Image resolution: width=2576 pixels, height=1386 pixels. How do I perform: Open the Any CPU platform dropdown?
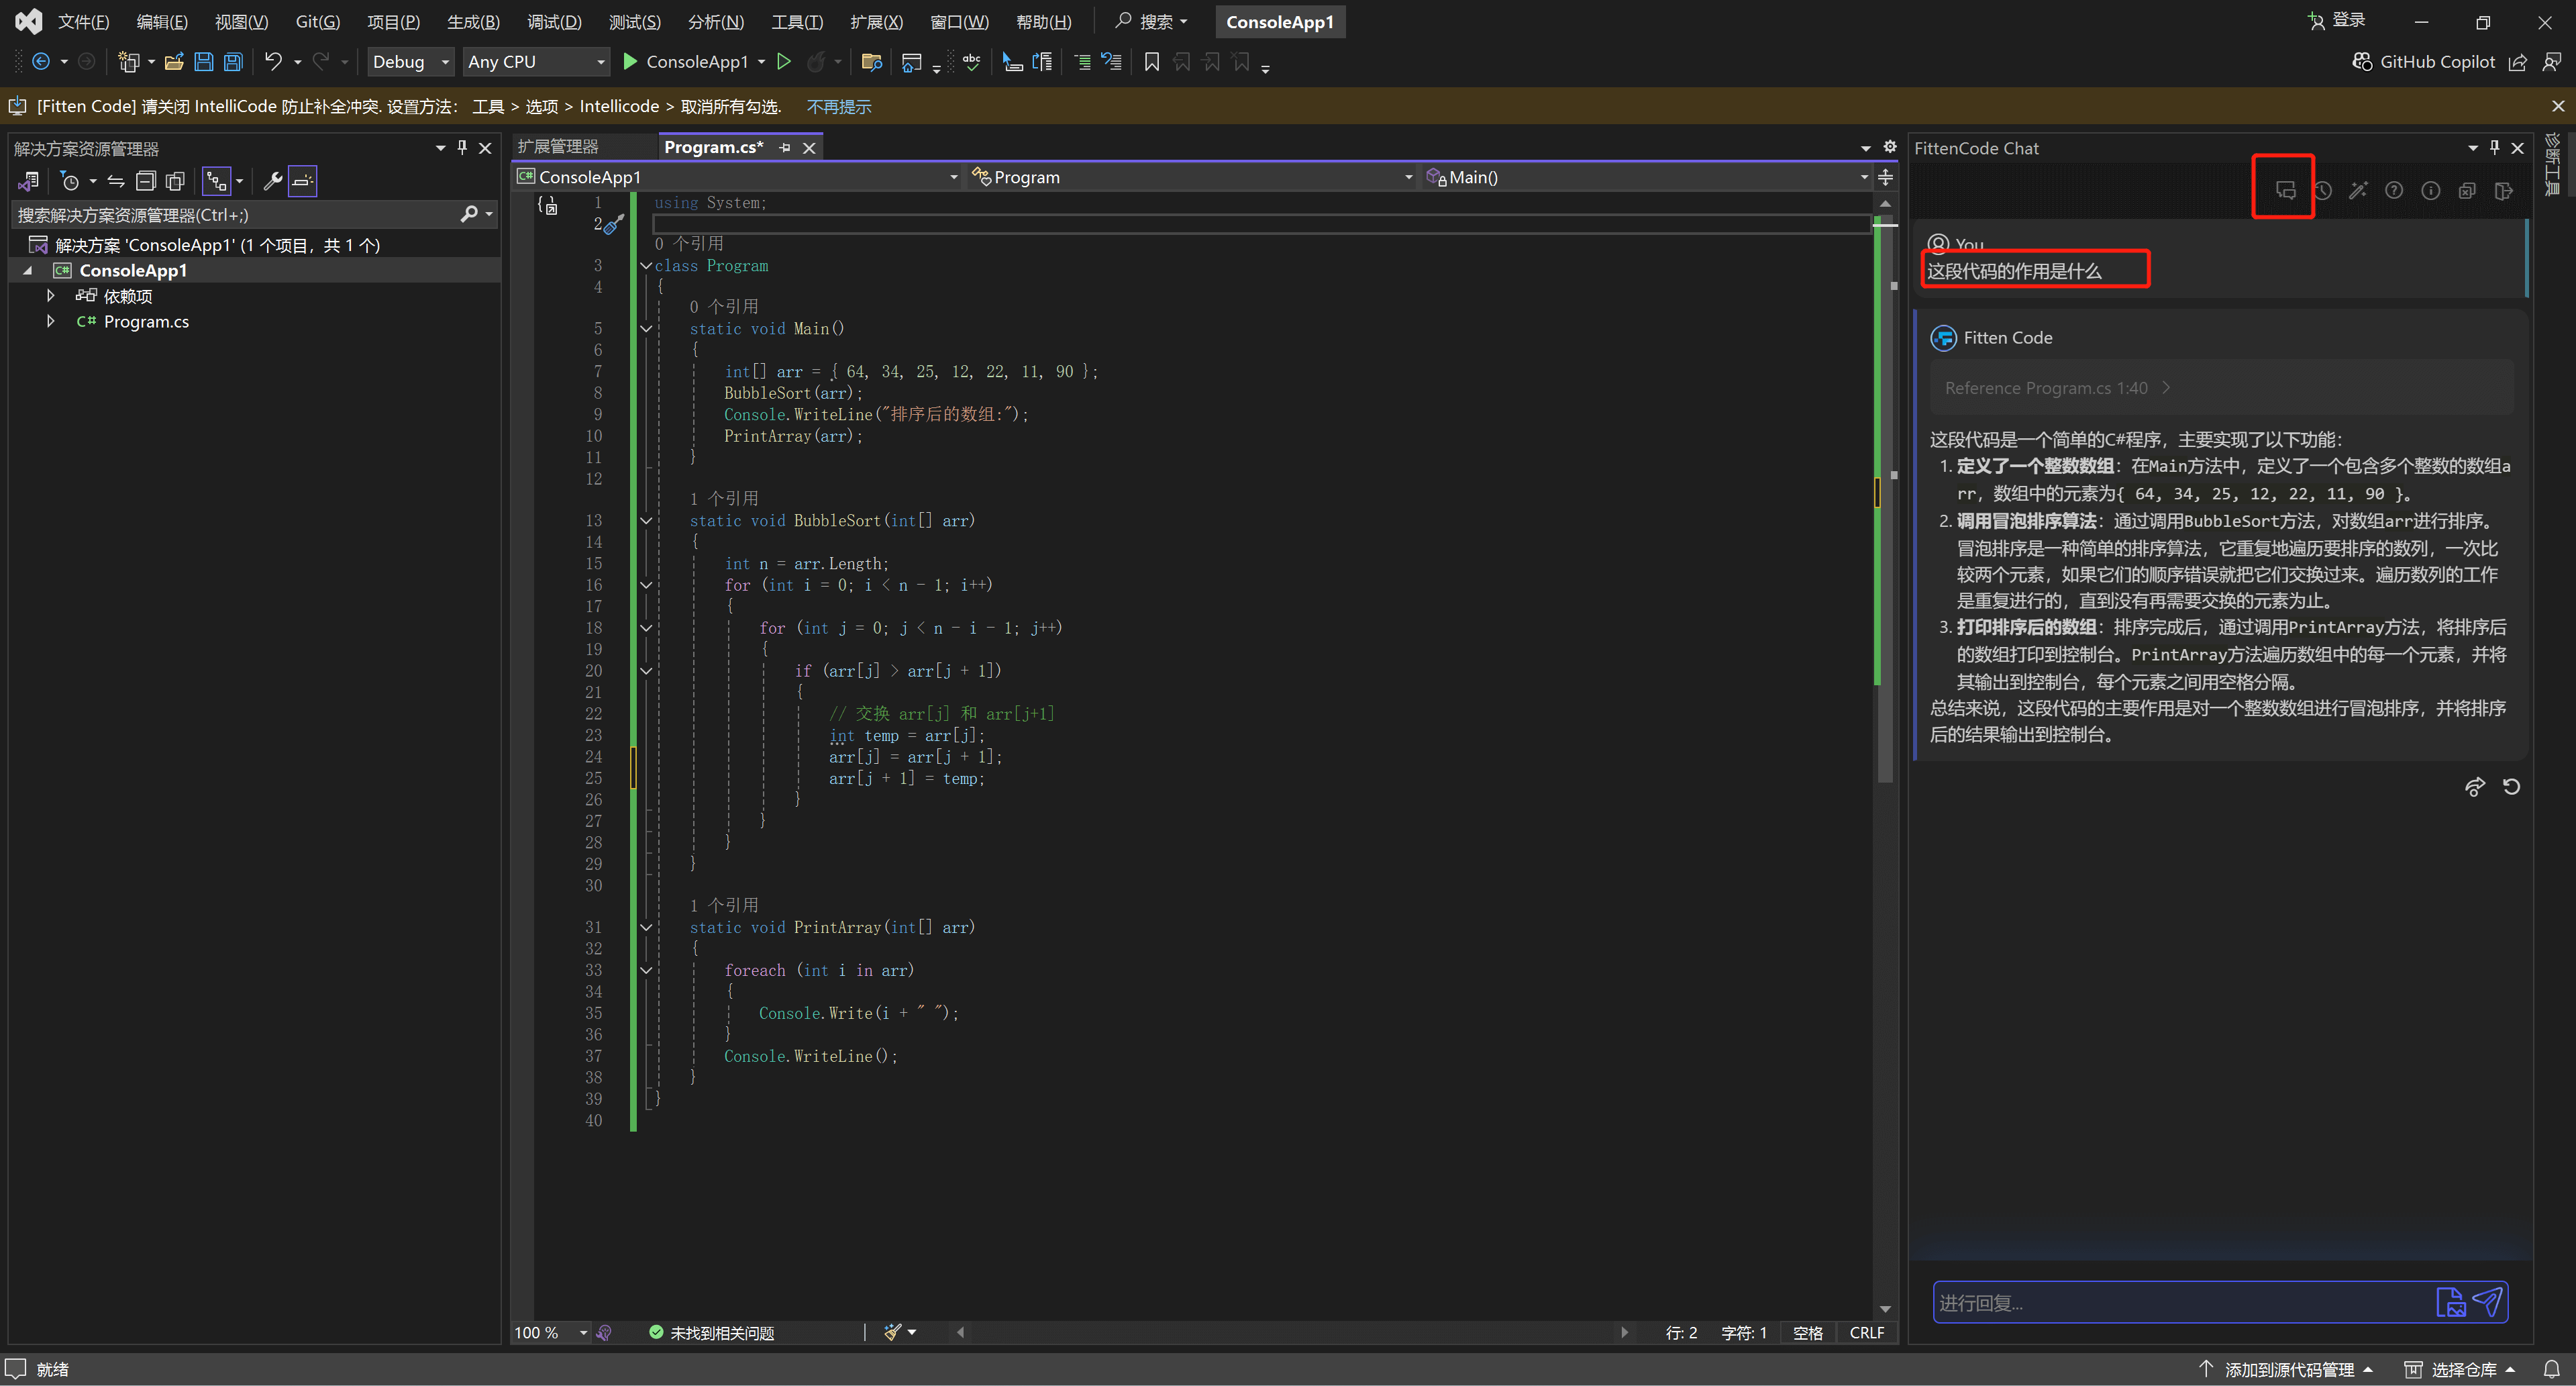coord(600,62)
